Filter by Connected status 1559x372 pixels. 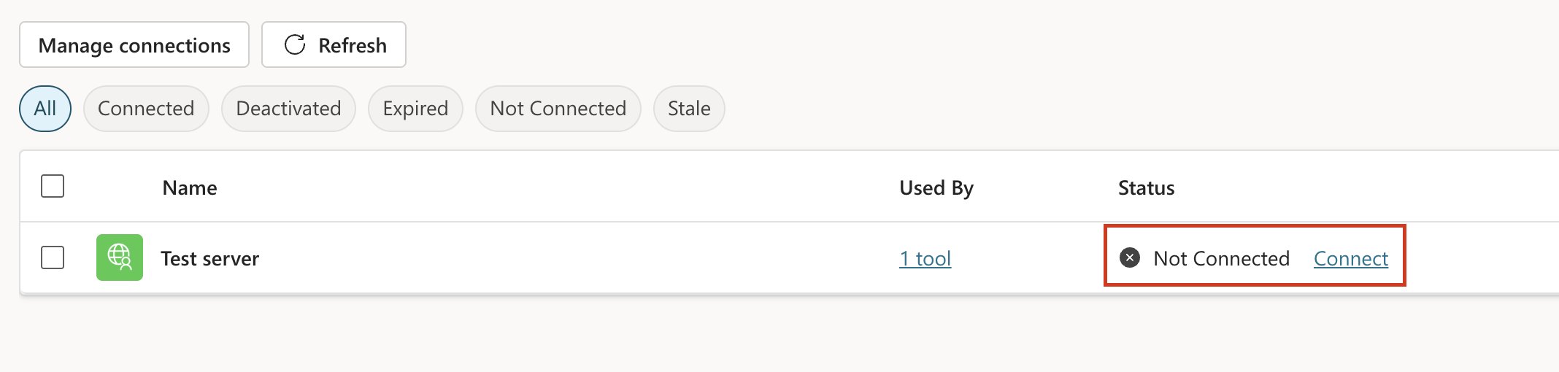tap(146, 109)
